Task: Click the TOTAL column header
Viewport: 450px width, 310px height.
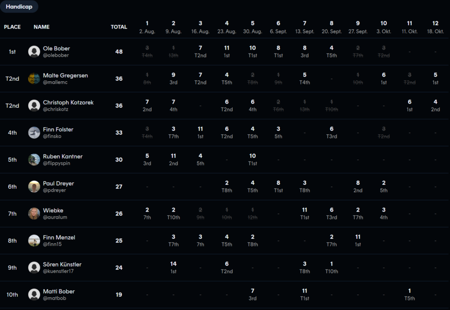Action: [x=119, y=27]
